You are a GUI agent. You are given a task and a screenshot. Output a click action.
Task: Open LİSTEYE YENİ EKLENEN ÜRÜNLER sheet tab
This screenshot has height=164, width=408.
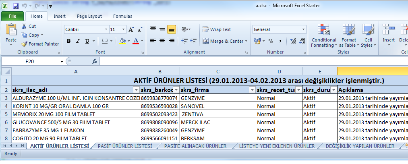tap(277, 146)
